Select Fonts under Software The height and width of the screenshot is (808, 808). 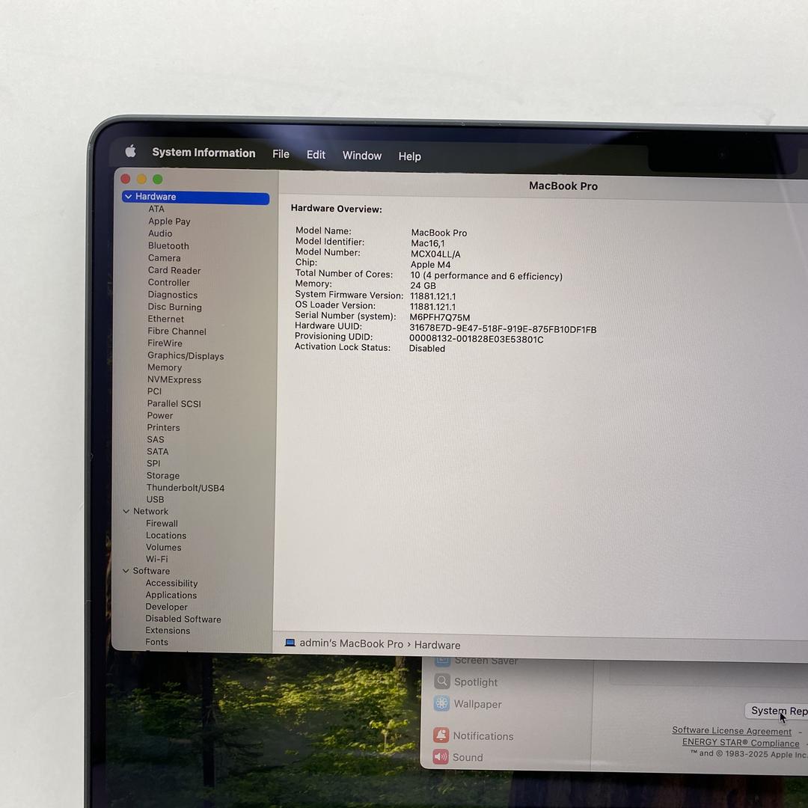(x=156, y=642)
